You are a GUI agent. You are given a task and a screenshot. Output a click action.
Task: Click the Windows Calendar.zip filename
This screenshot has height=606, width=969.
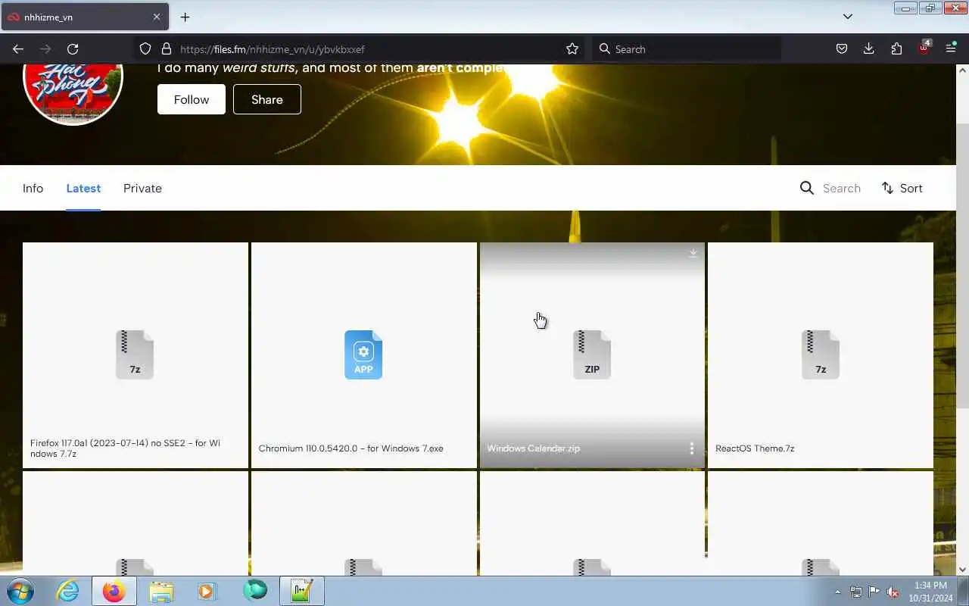(534, 448)
